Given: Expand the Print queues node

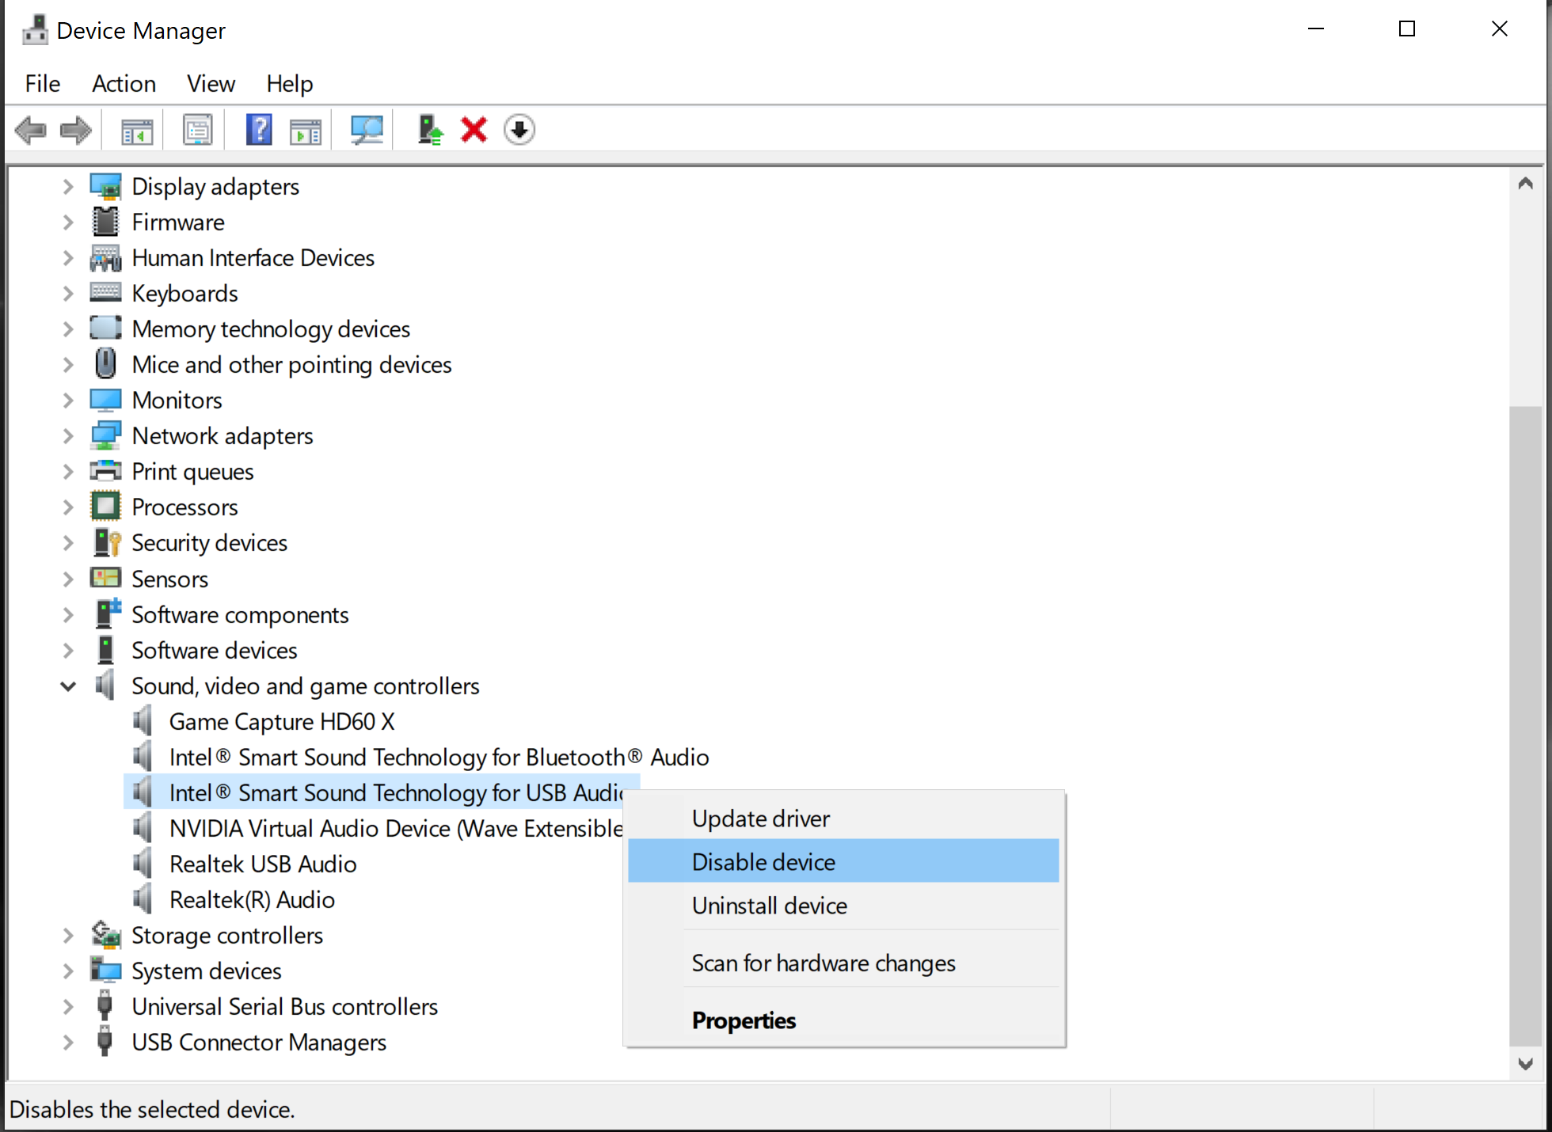Looking at the screenshot, I should tap(68, 472).
